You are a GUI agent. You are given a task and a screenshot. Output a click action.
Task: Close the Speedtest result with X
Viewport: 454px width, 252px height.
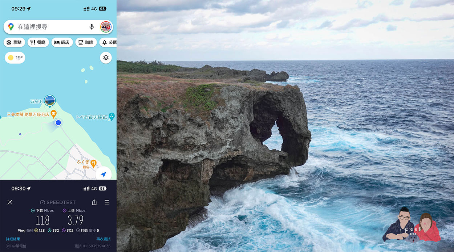tap(10, 202)
